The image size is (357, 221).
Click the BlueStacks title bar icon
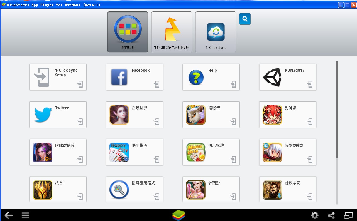pos(4,5)
